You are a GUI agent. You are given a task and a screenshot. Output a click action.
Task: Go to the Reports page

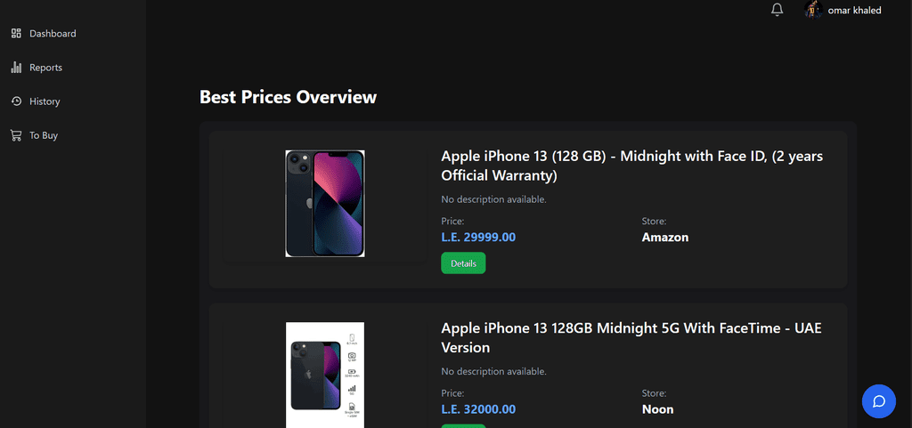click(45, 68)
